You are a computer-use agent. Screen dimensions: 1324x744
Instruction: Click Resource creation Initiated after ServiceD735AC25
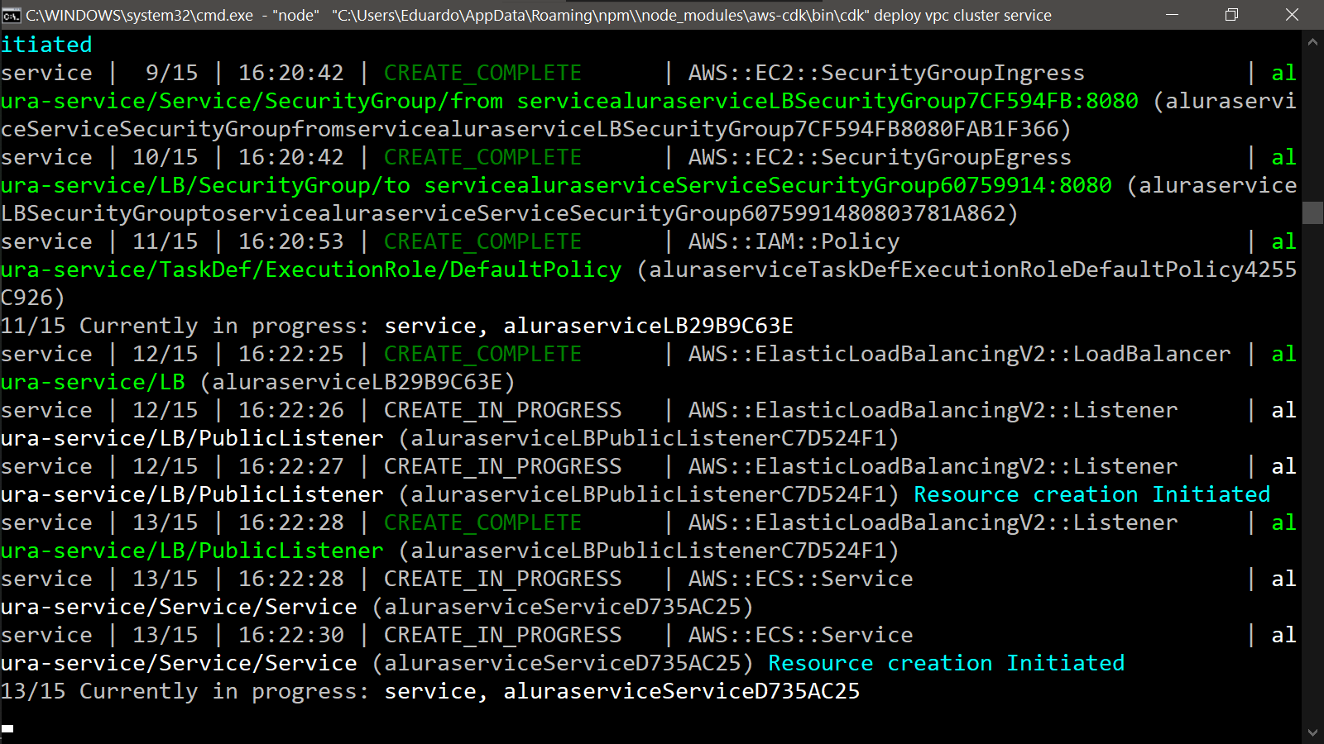coord(946,663)
